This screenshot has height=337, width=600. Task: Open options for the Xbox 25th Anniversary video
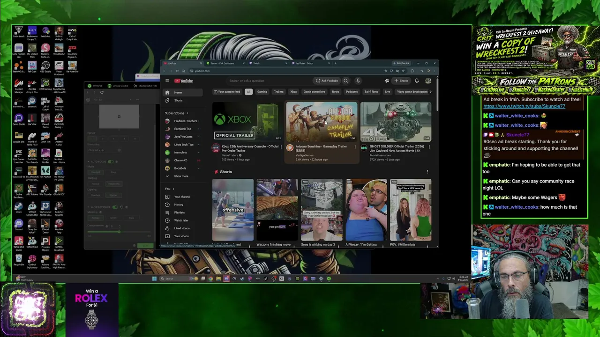pyautogui.click(x=281, y=147)
